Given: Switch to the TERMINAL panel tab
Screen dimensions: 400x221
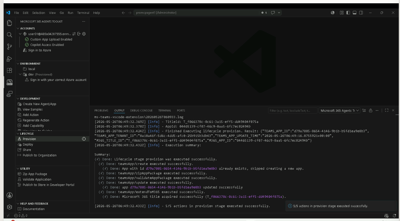Looking at the screenshot, I should click(x=165, y=110).
